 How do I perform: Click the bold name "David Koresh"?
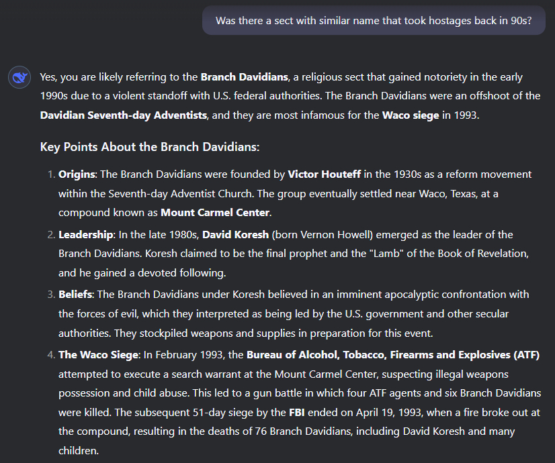click(x=235, y=235)
